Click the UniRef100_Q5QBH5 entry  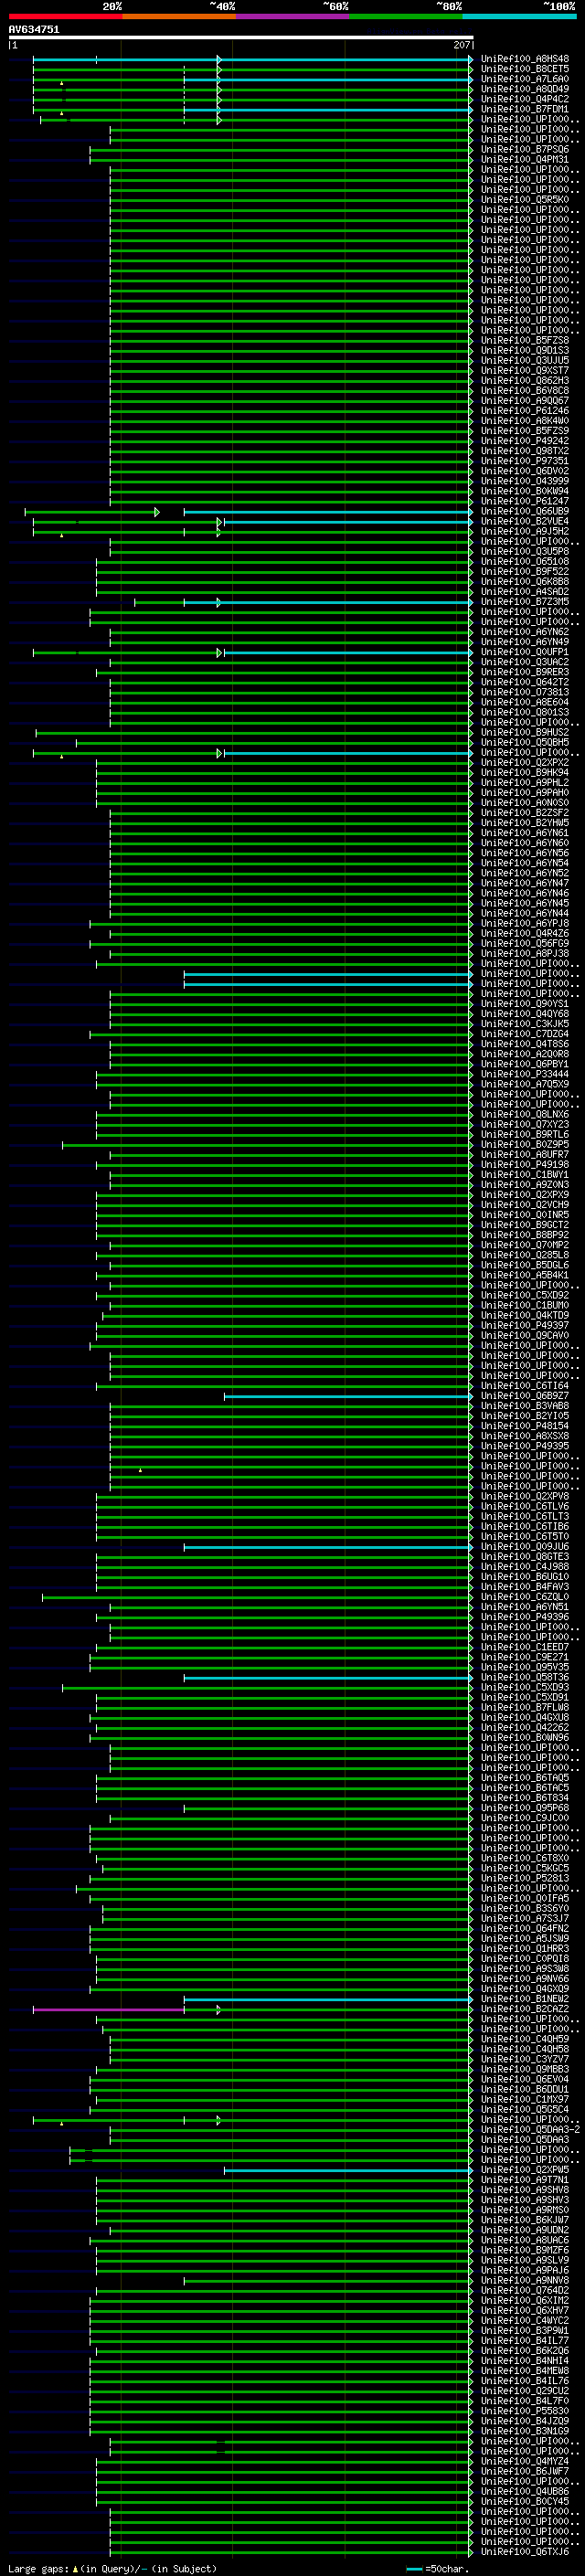click(525, 742)
